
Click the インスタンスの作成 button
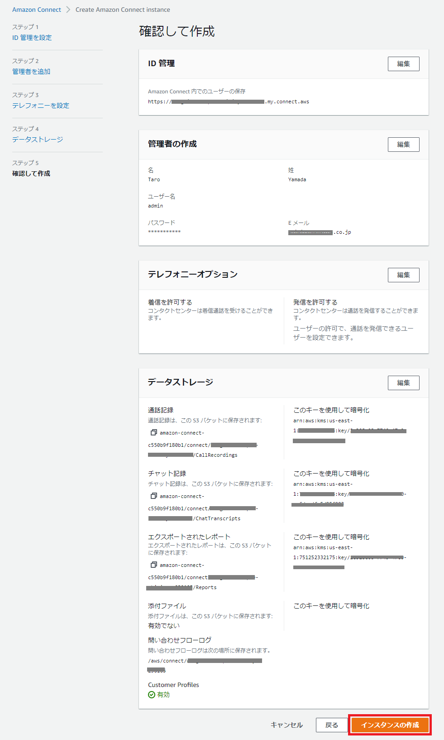tap(390, 725)
